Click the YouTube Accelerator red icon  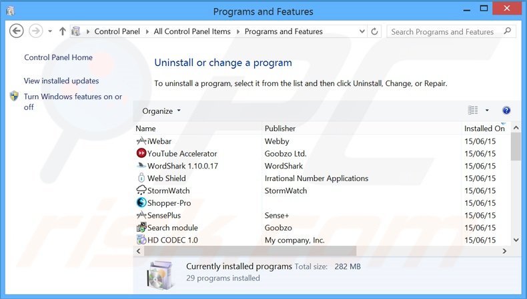141,153
